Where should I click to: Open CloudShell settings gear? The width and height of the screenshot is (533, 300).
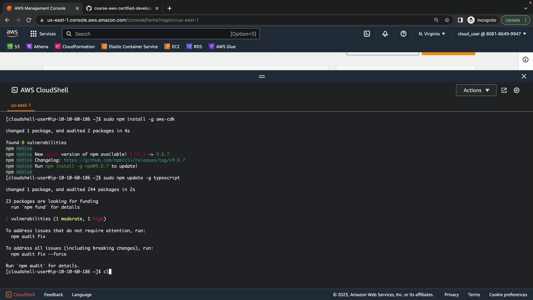516,90
